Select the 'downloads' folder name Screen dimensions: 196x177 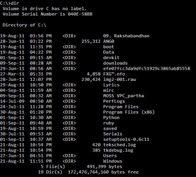pos(115,63)
